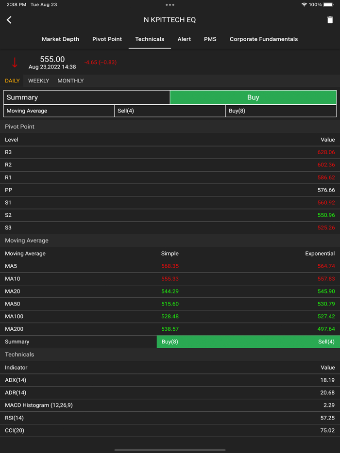Switch to the MONTHLY timeframe
Image resolution: width=340 pixels, height=453 pixels.
point(70,81)
